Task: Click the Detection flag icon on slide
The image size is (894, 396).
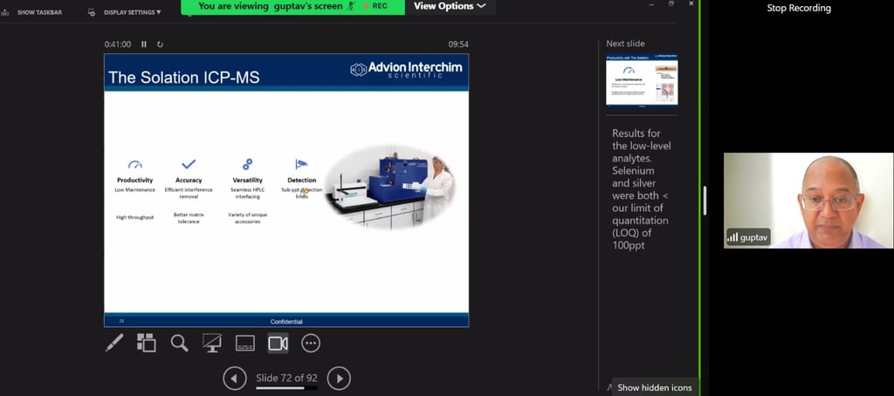Action: 301,164
